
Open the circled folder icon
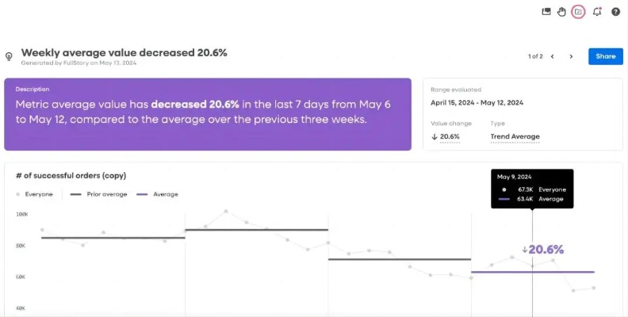click(578, 12)
